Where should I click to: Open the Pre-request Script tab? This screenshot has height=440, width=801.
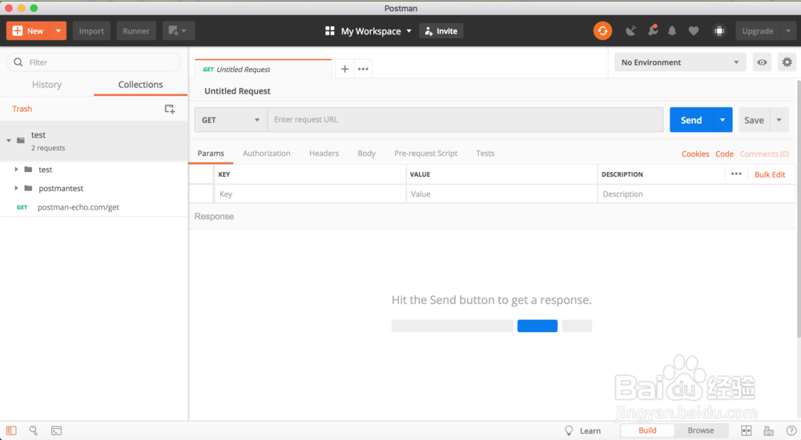tap(425, 153)
